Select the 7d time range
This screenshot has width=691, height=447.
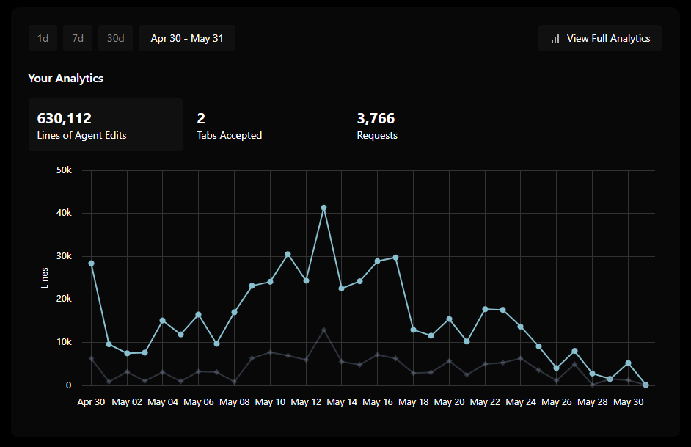(x=78, y=38)
